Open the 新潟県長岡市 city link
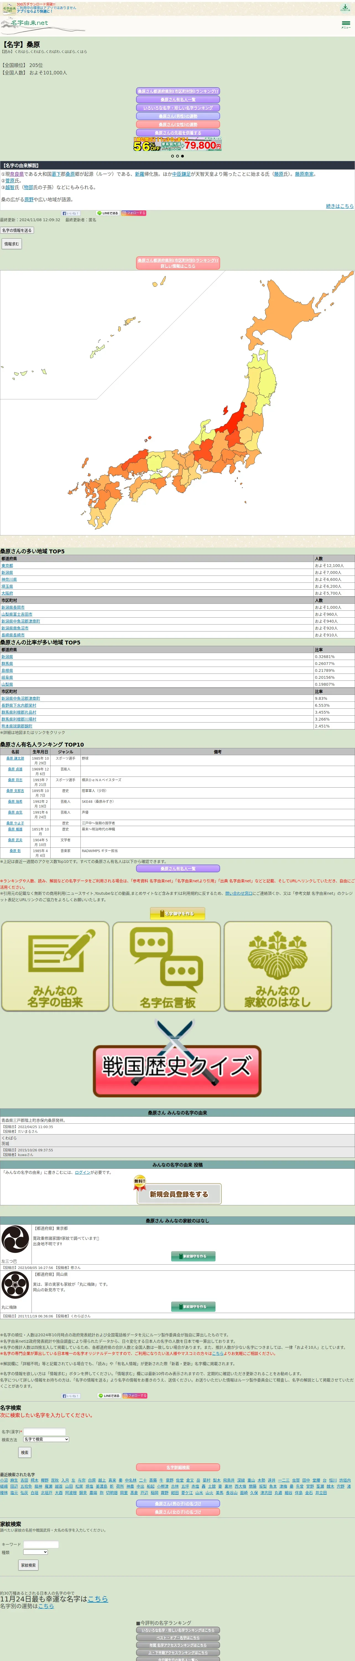Image resolution: width=355 pixels, height=1661 pixels. 13,607
